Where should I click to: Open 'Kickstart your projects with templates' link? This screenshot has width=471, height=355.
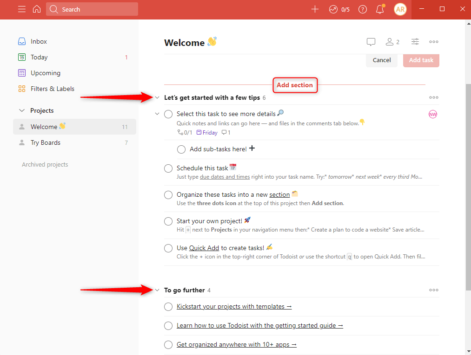[x=234, y=307]
